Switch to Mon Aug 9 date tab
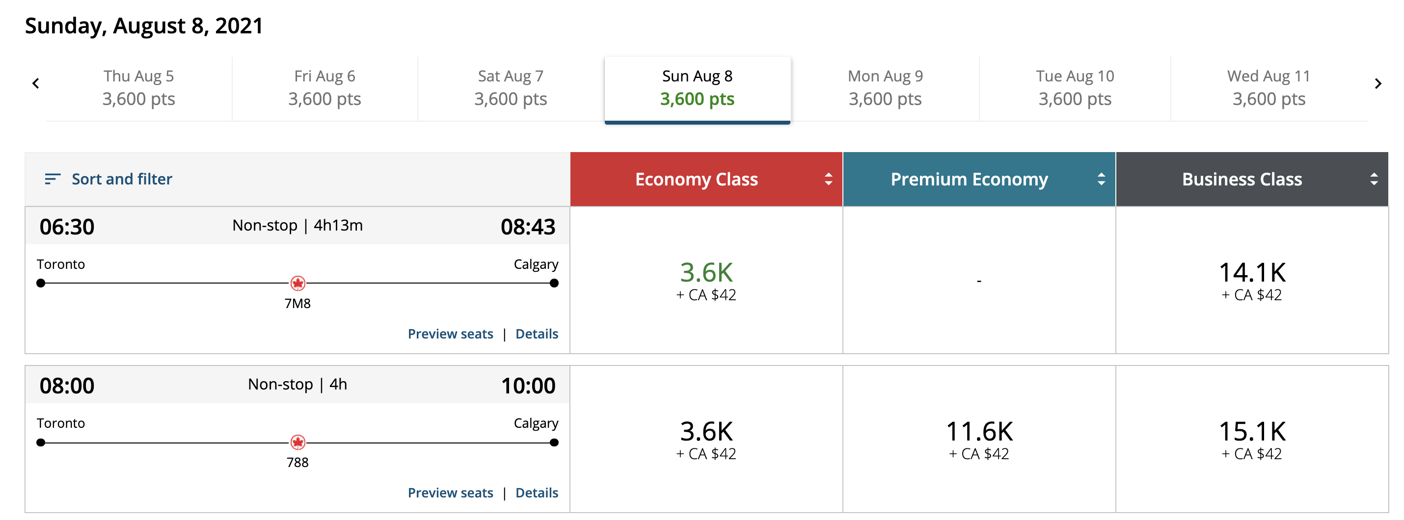 (885, 88)
